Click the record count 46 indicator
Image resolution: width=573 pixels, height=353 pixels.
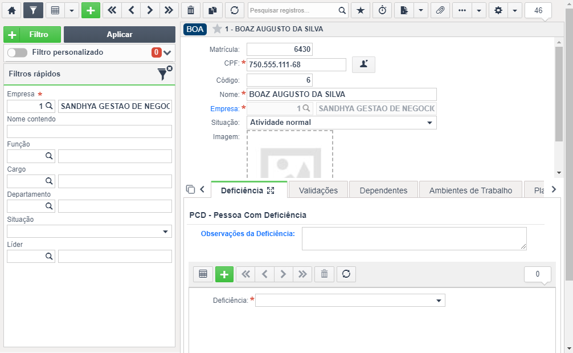tap(538, 10)
